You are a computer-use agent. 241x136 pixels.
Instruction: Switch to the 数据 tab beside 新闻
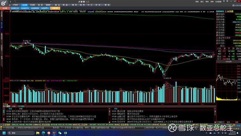pos(21,109)
